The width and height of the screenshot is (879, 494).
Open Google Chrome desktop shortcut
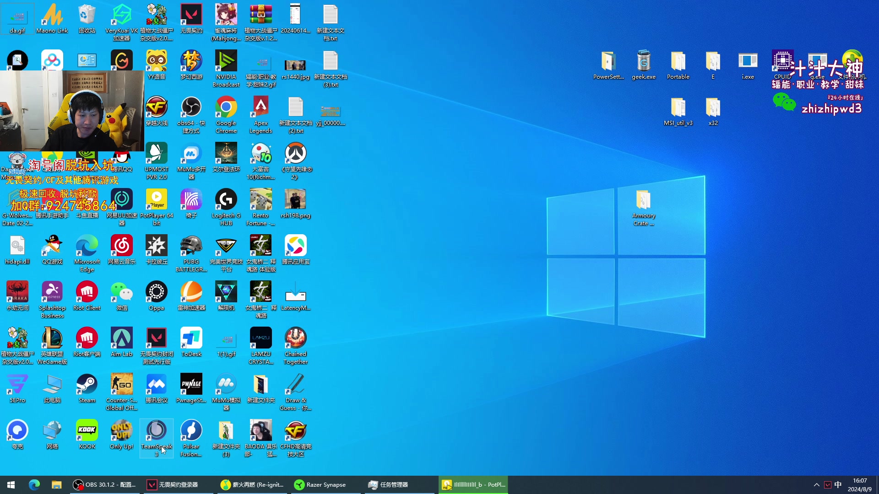(x=226, y=115)
